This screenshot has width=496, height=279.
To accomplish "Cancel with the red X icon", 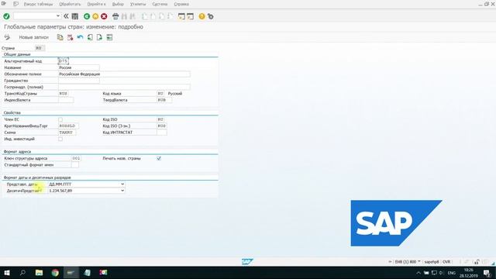I will (104, 16).
